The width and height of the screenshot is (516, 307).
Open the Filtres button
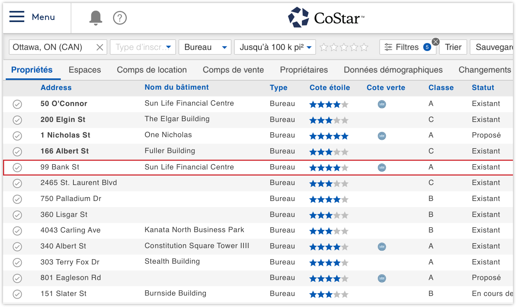point(408,47)
